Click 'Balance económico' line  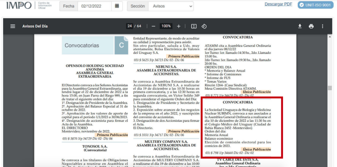pyautogui.click(x=219, y=138)
